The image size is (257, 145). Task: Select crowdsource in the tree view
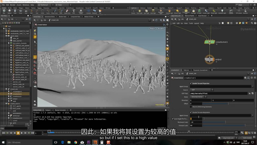(x=17, y=96)
